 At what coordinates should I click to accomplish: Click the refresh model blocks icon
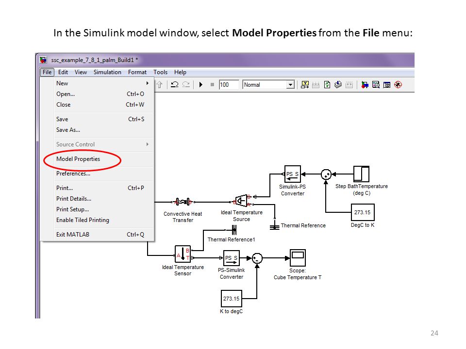point(327,85)
